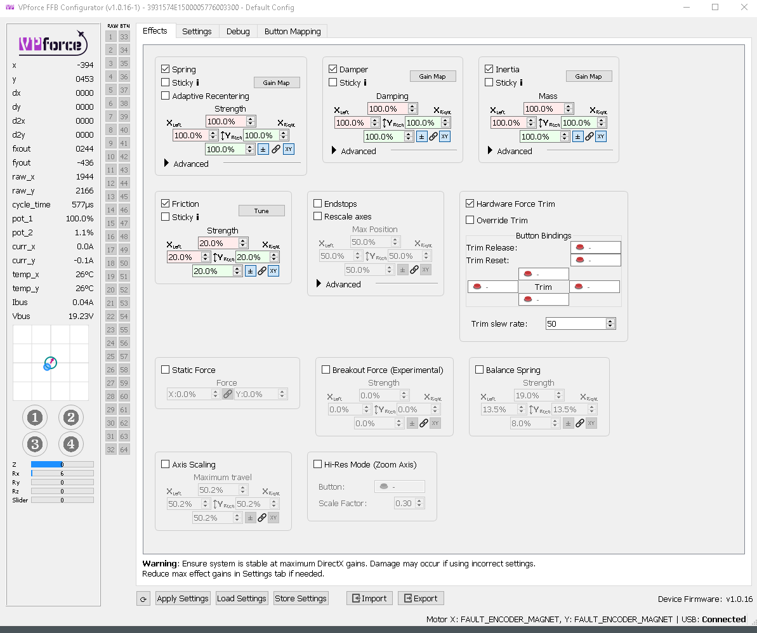Click the Z axis indicator bar
757x633 pixels.
(61, 464)
